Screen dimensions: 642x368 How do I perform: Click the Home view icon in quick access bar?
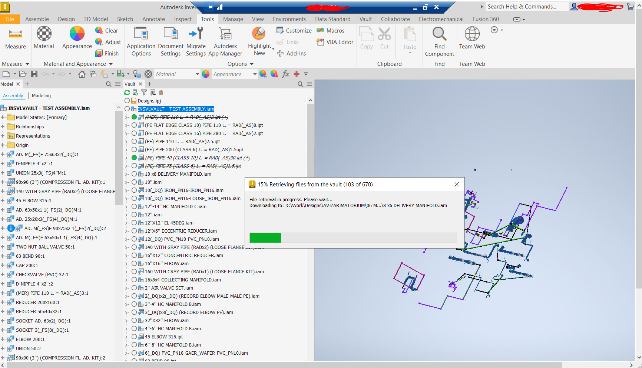(82, 74)
